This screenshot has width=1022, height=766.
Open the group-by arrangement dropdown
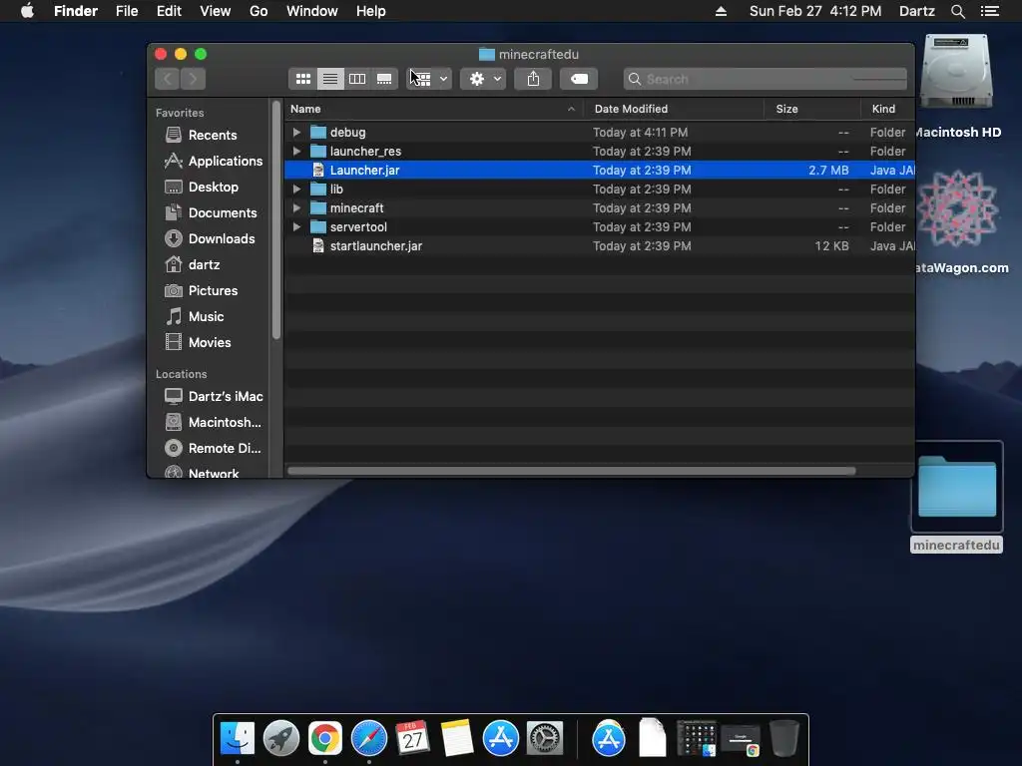coord(429,79)
